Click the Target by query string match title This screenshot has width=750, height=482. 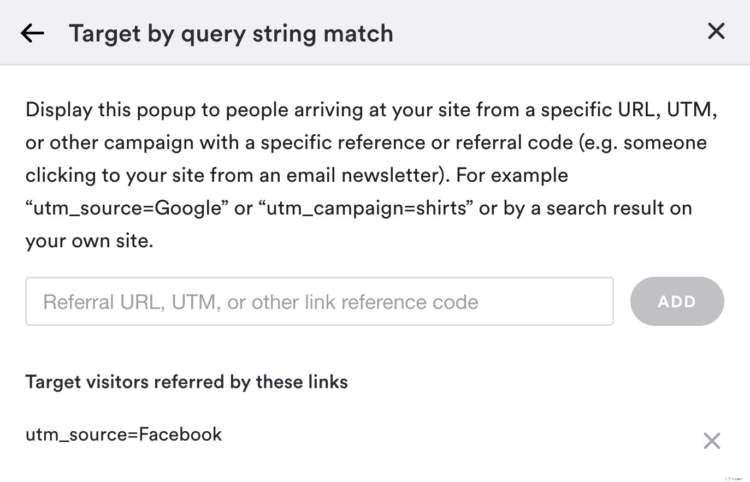click(231, 33)
